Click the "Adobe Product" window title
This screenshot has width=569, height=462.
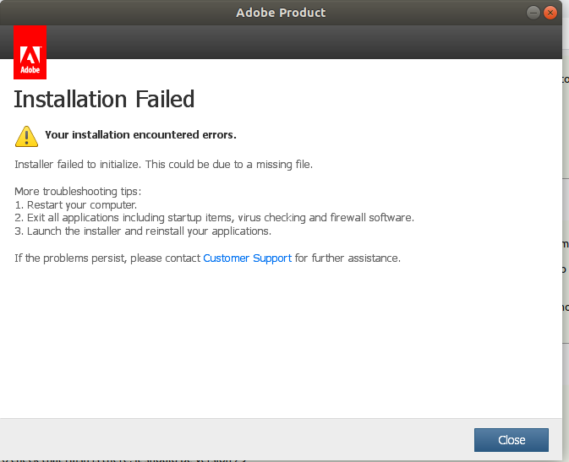point(281,13)
